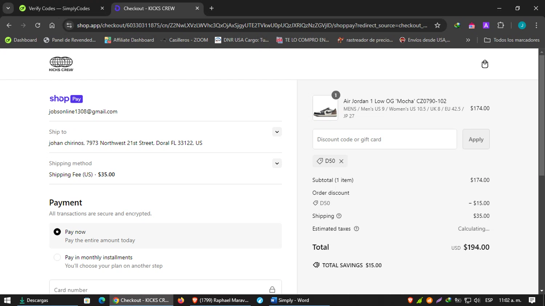The width and height of the screenshot is (545, 306).
Task: Click the KICKS CREW logo
Action: [x=61, y=64]
